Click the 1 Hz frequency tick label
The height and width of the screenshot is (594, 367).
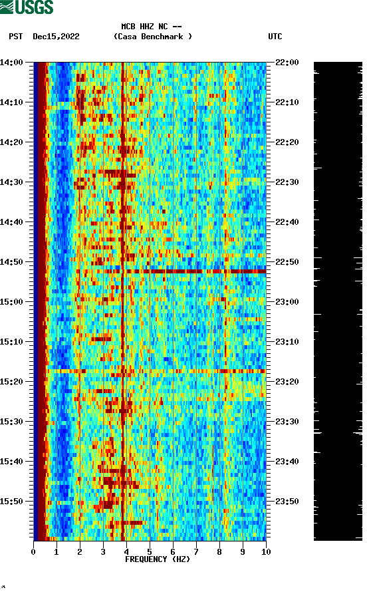point(57,552)
